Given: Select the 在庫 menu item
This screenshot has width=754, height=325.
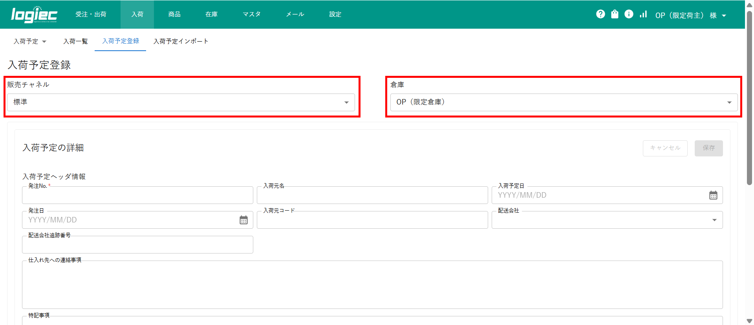Looking at the screenshot, I should (211, 14).
